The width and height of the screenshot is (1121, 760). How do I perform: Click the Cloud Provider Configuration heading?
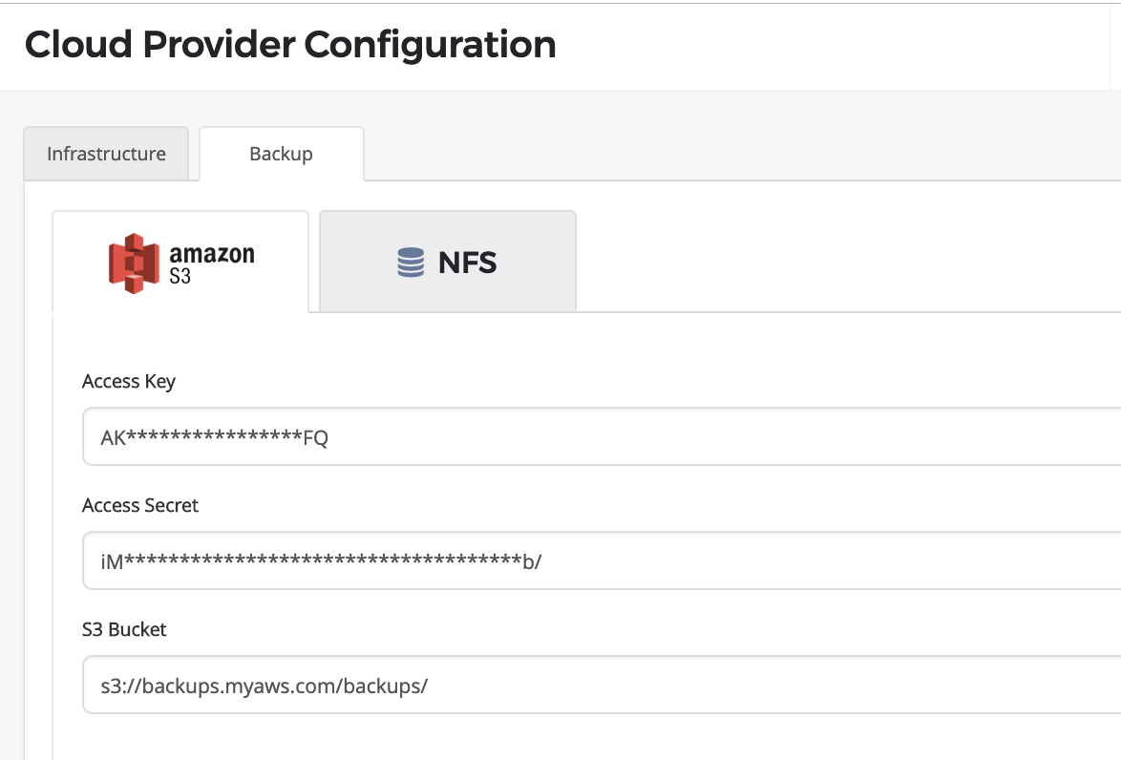click(290, 44)
